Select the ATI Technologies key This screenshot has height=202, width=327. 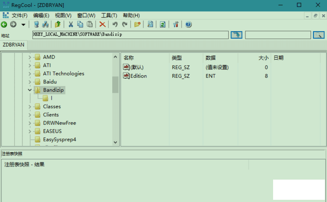point(64,73)
